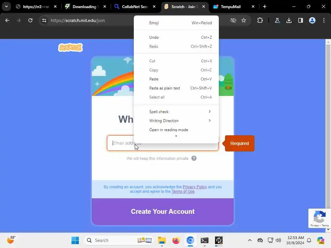Click the crossed-out eye tracking icon
Viewport: 331px width, 248px height.
233,20
